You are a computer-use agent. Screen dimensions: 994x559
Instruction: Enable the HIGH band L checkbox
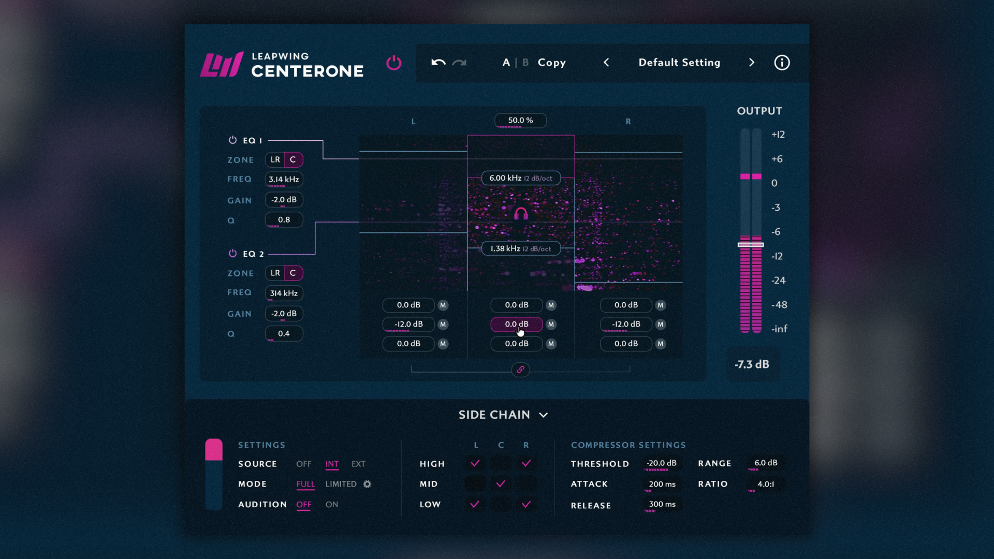tap(475, 463)
